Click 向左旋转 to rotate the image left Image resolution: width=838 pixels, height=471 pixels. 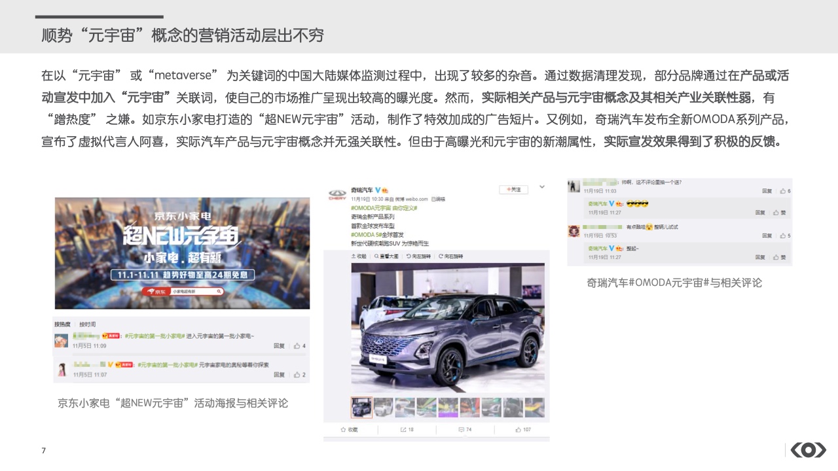[x=418, y=256]
